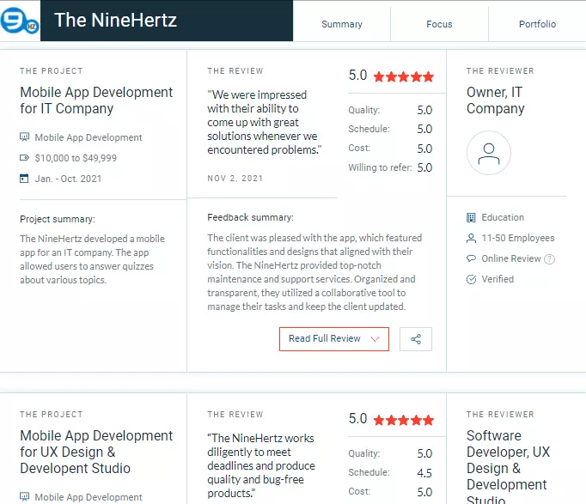This screenshot has height=504, width=586.
Task: Click the 'NOV 2, 2021' review date
Action: [235, 179]
